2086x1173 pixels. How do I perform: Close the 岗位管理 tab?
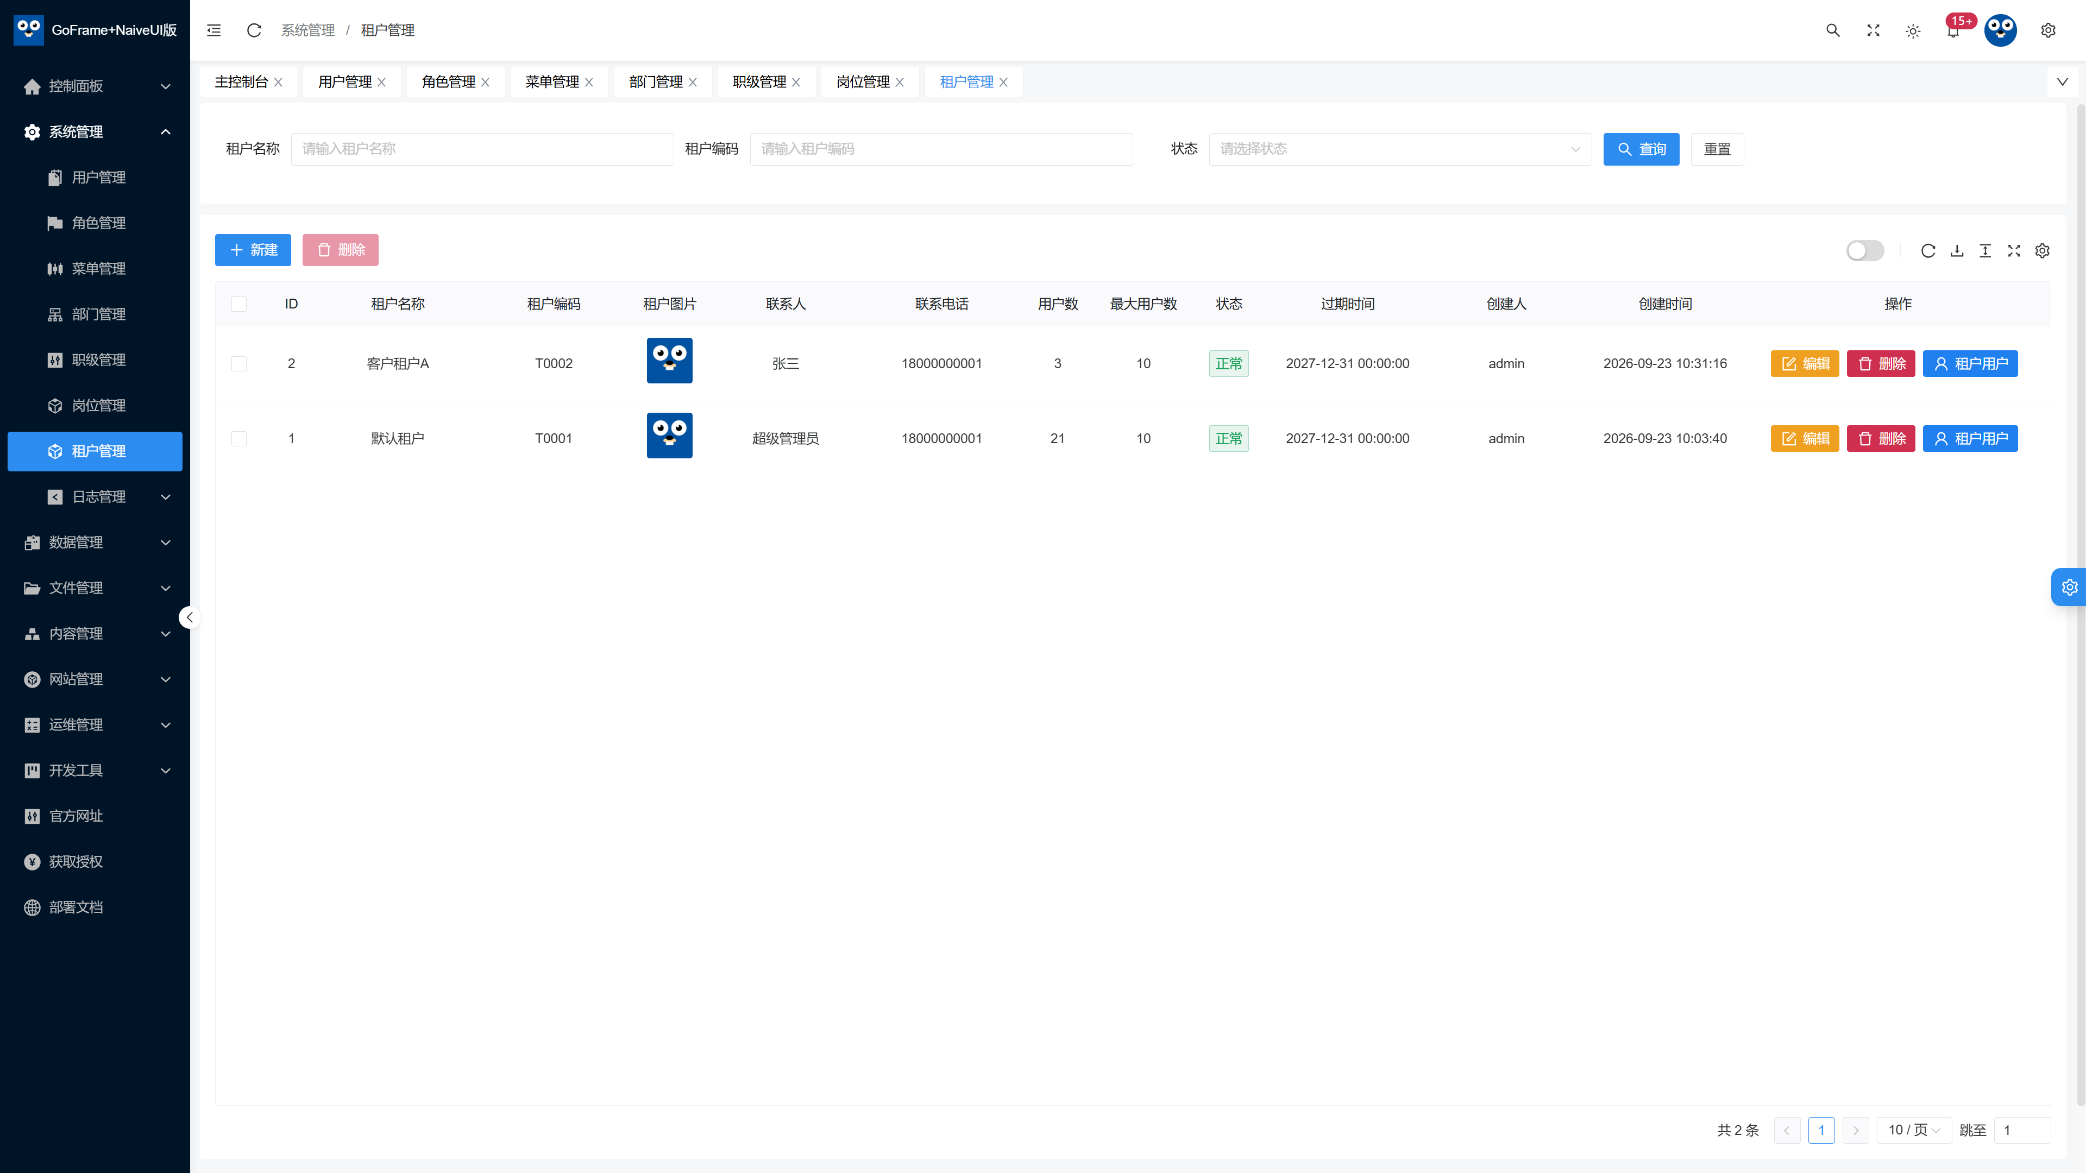pyautogui.click(x=900, y=83)
